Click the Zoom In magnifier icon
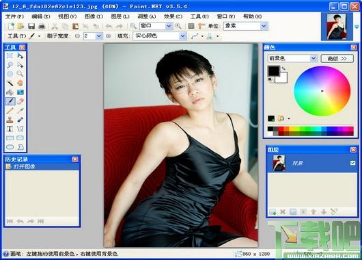 [178, 26]
